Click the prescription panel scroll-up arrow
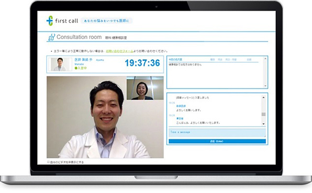This screenshot has height=193, width=312. click(x=265, y=59)
